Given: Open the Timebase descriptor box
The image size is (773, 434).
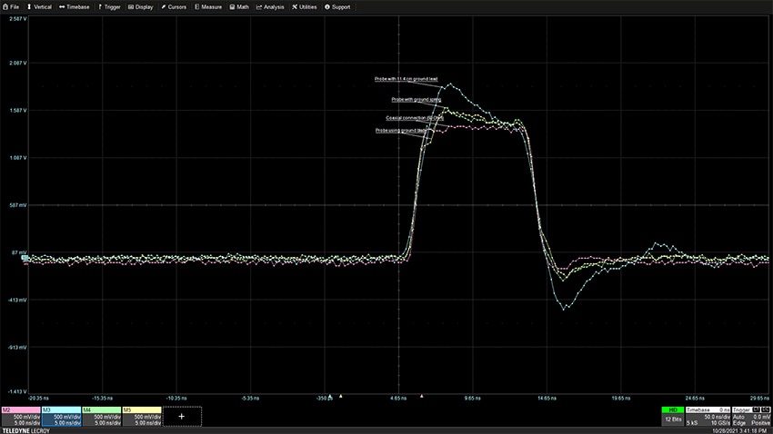Looking at the screenshot, I should pos(709,417).
